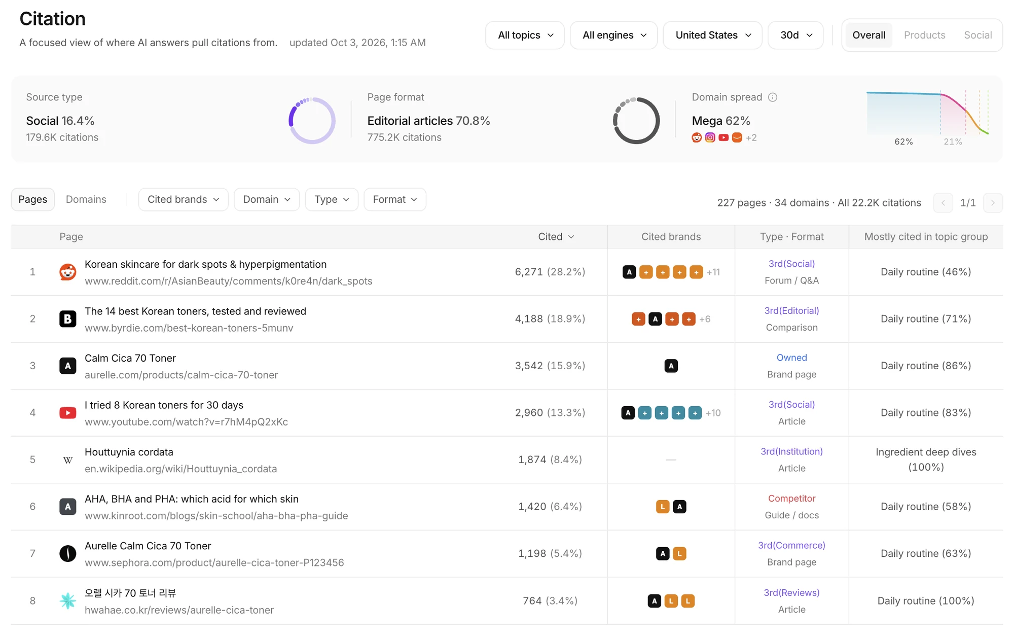Click the Instagram icon under Mega 62%

click(x=710, y=137)
